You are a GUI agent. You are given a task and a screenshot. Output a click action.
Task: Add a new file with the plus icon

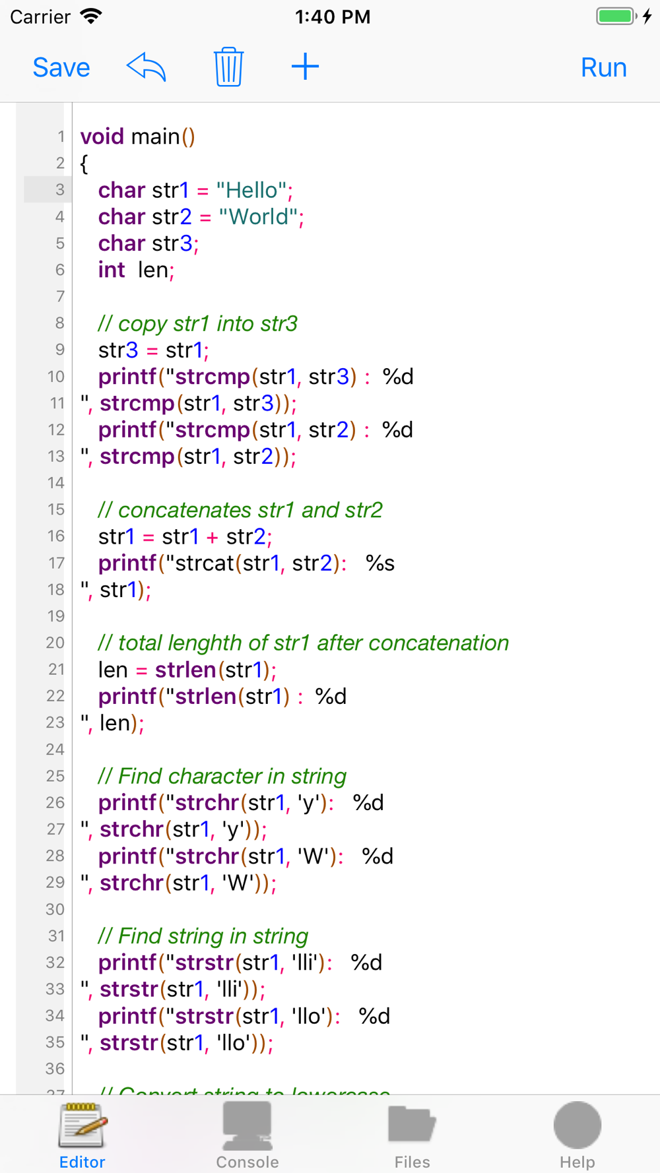pos(305,67)
